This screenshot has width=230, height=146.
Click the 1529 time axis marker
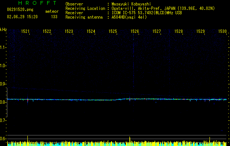[x=200, y=31]
